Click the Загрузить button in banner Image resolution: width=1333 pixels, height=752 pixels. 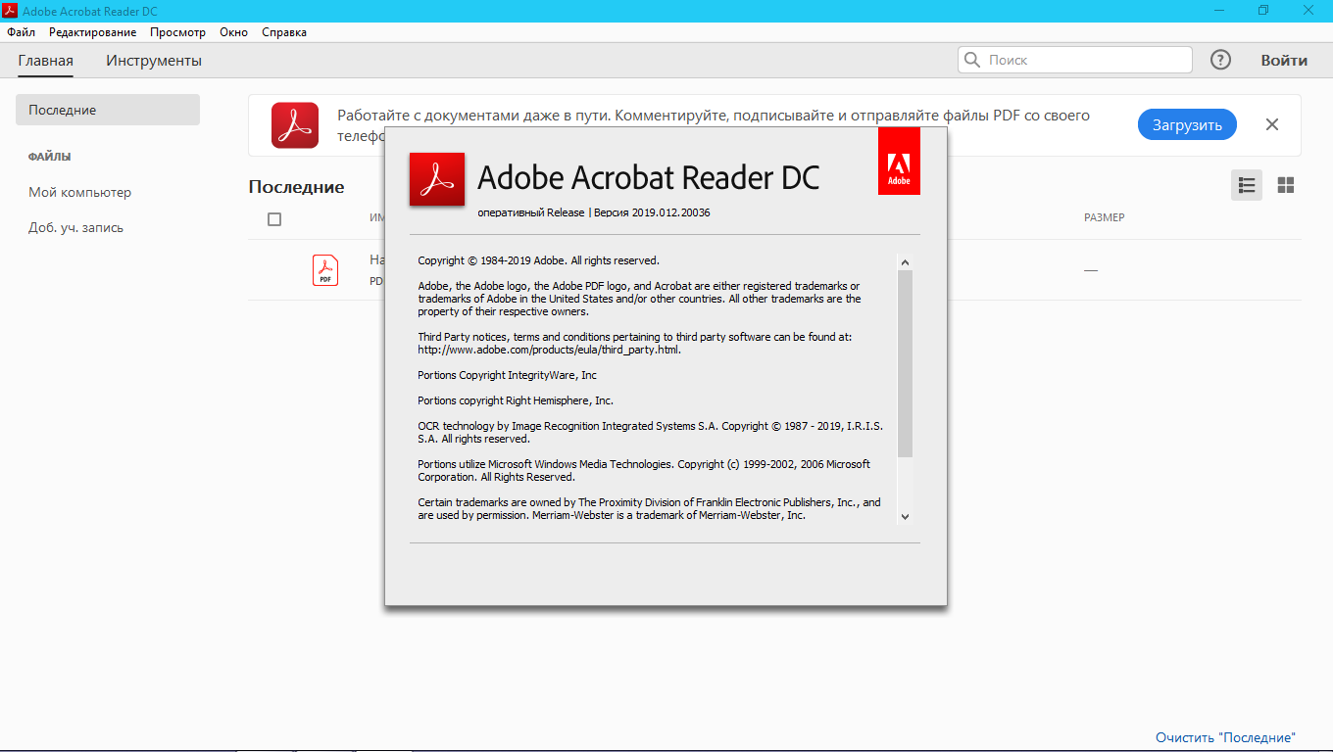(x=1187, y=124)
